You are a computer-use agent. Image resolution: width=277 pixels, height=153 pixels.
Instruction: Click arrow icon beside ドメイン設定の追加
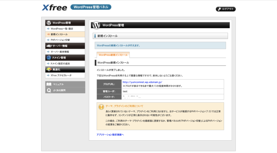pyautogui.click(x=48, y=63)
